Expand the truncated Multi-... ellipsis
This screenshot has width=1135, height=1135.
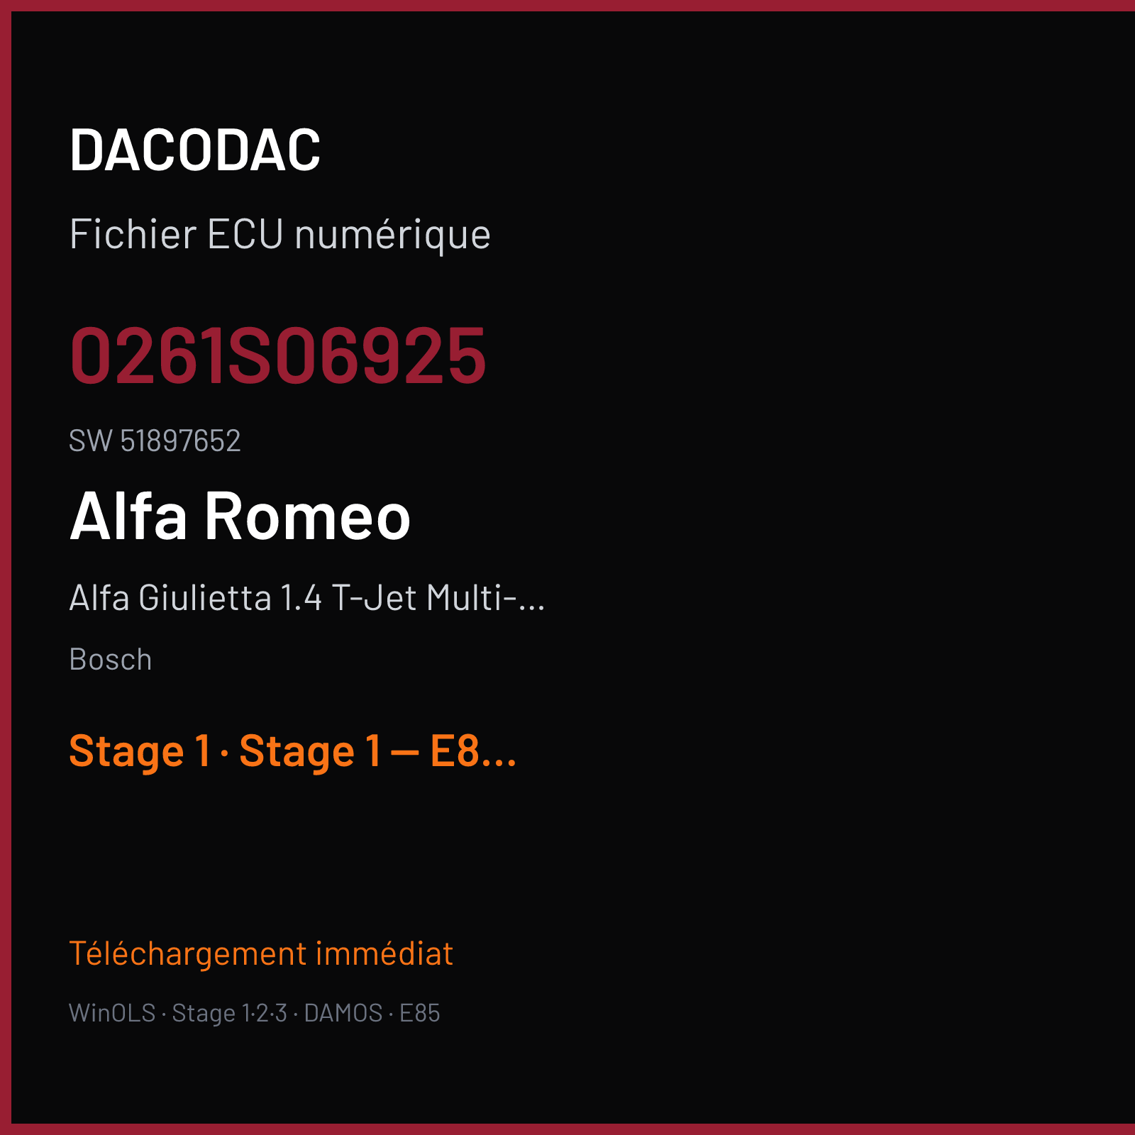pyautogui.click(x=486, y=597)
